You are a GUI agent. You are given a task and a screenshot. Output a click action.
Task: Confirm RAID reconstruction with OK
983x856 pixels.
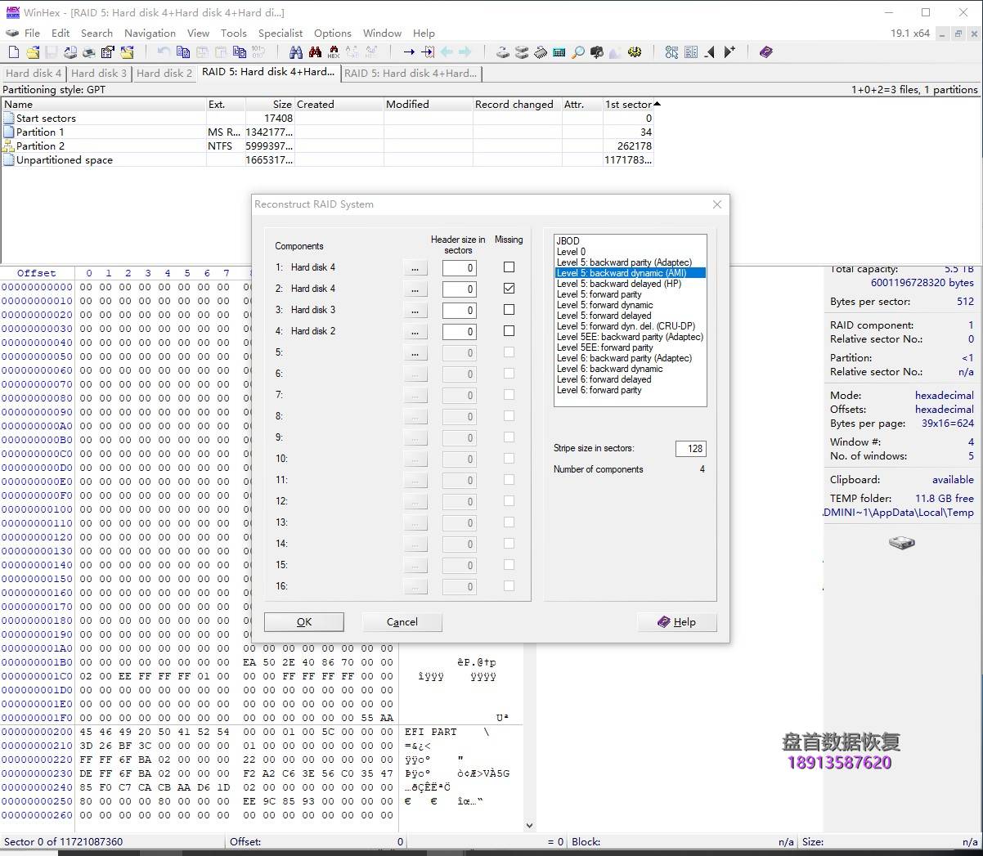pyautogui.click(x=304, y=622)
